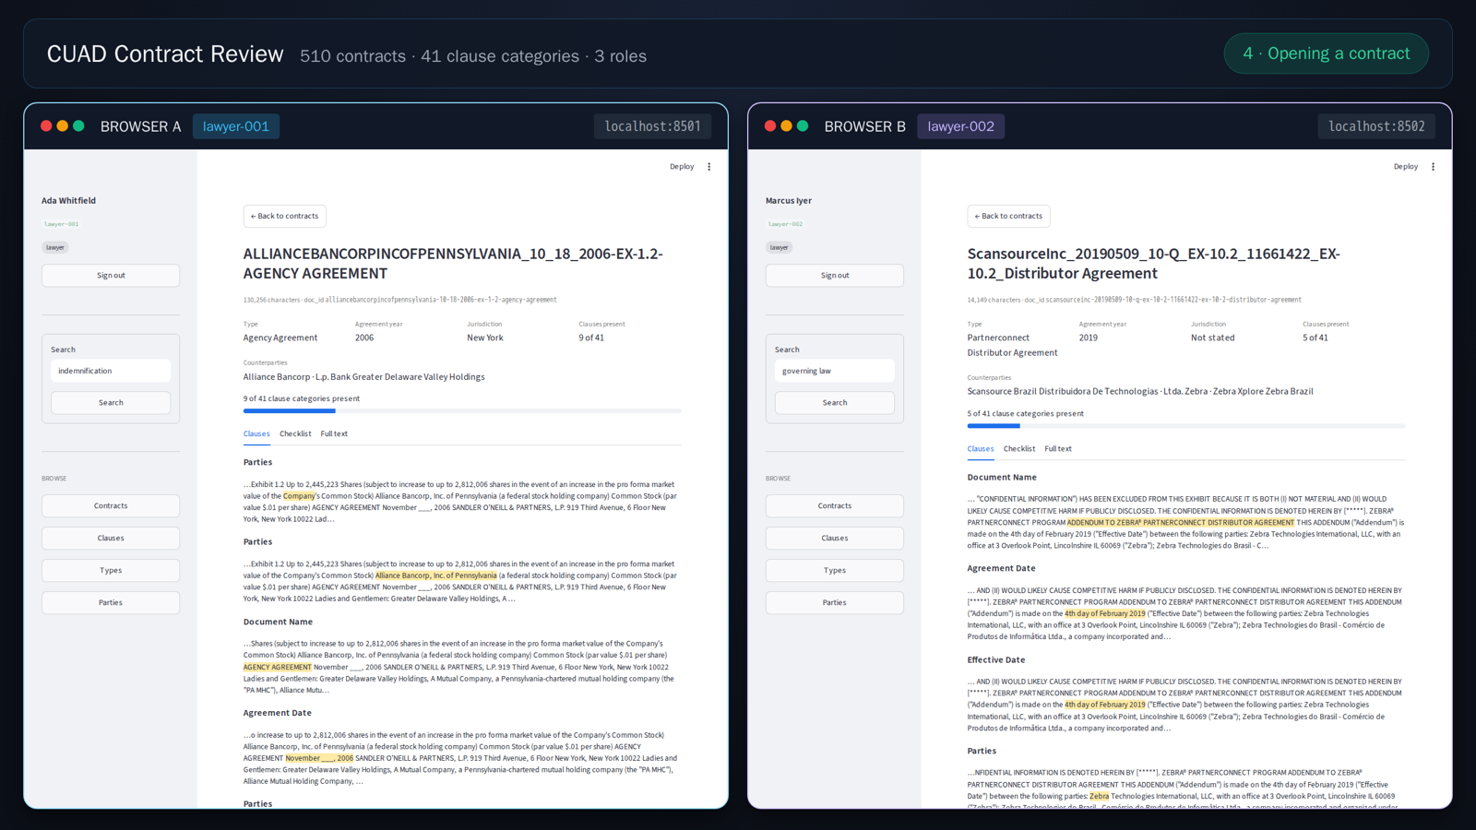
Task: Click Deploy in Browser A
Action: 682,167
